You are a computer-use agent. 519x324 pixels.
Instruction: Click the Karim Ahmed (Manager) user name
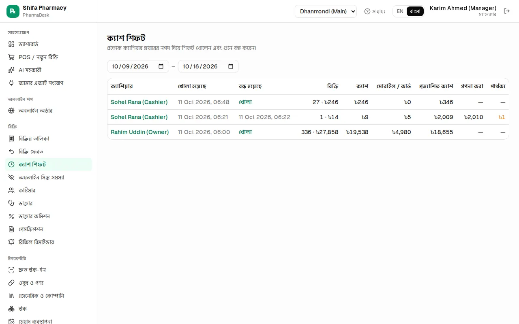[x=463, y=8]
